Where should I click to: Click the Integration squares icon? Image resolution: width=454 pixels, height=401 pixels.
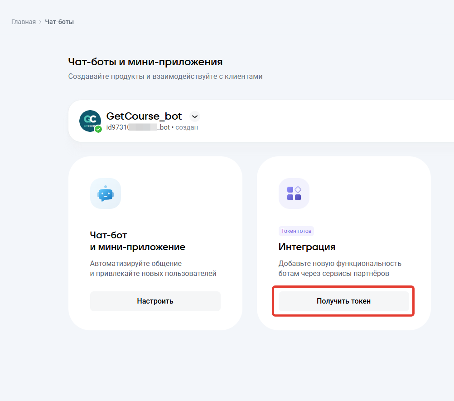tap(294, 193)
